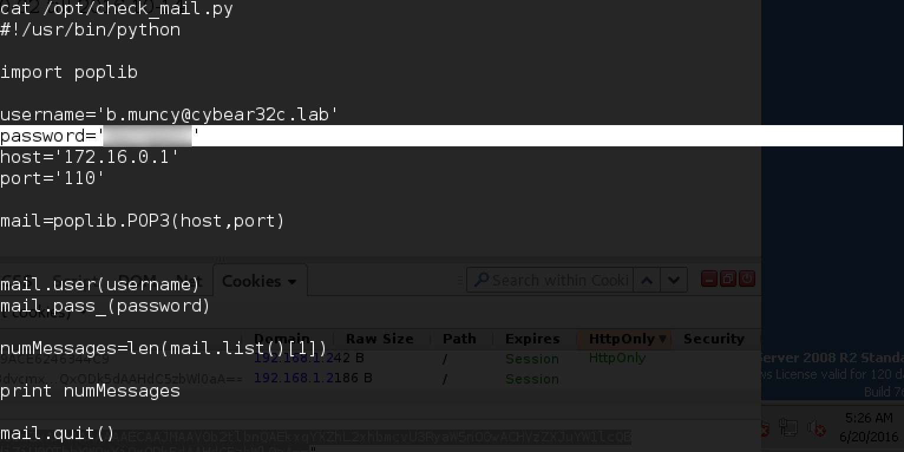The width and height of the screenshot is (904, 452).
Task: Click the 'print numMessages' line
Action: [x=90, y=391]
